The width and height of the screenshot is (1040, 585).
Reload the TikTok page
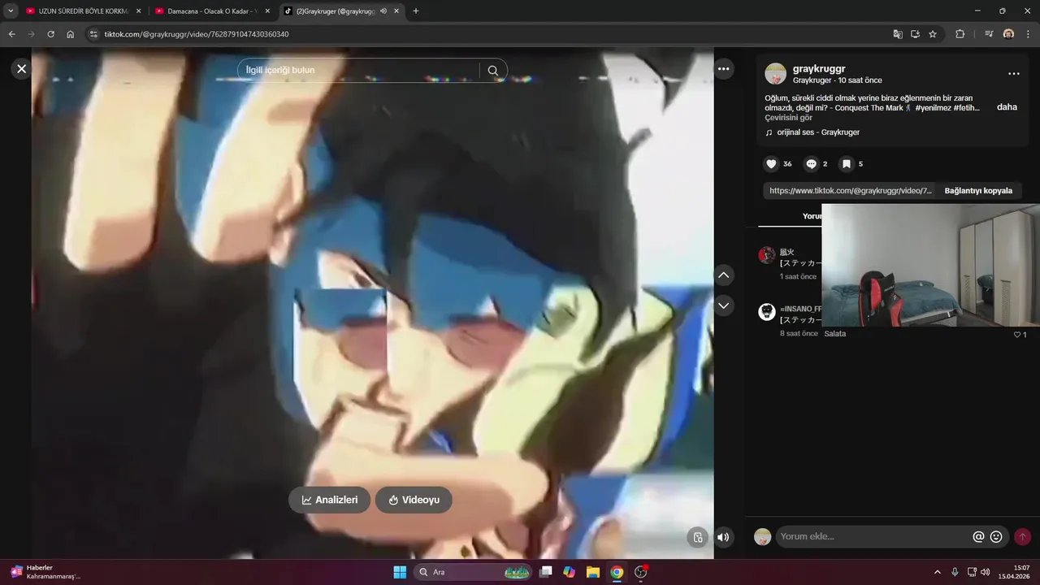(x=50, y=34)
